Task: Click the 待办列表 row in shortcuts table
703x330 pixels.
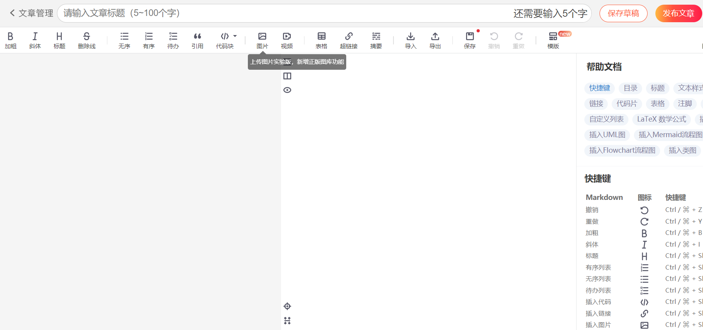Action: coord(644,290)
